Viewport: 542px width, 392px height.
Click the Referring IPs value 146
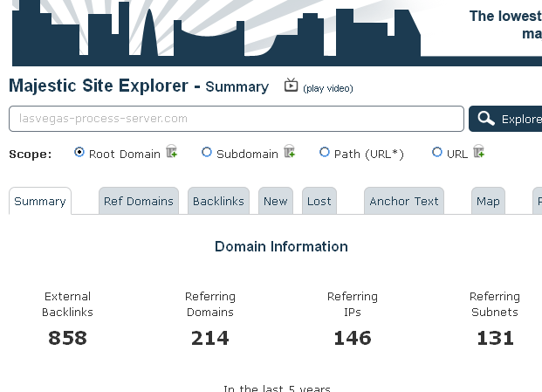[353, 338]
